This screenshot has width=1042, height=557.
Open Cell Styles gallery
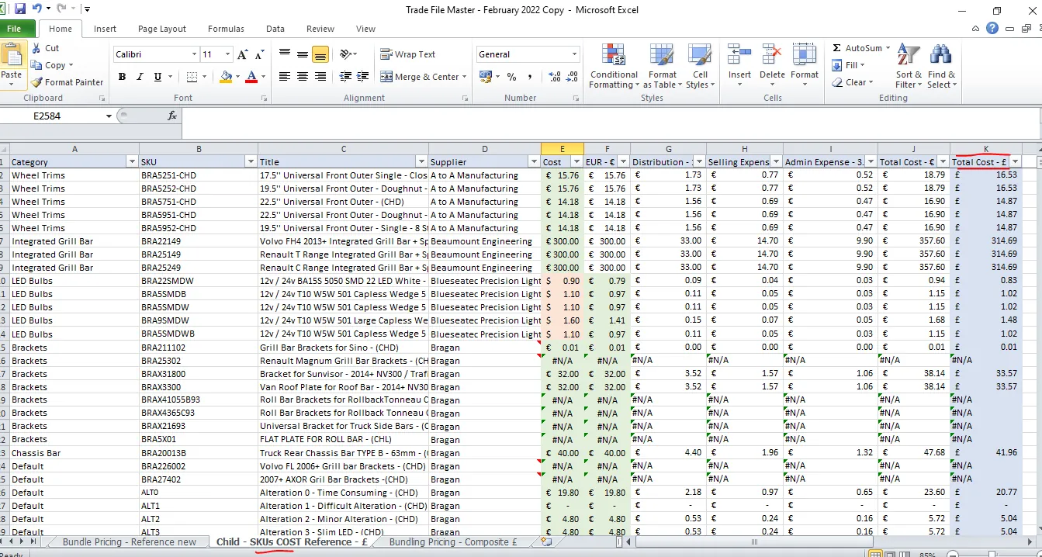(699, 67)
